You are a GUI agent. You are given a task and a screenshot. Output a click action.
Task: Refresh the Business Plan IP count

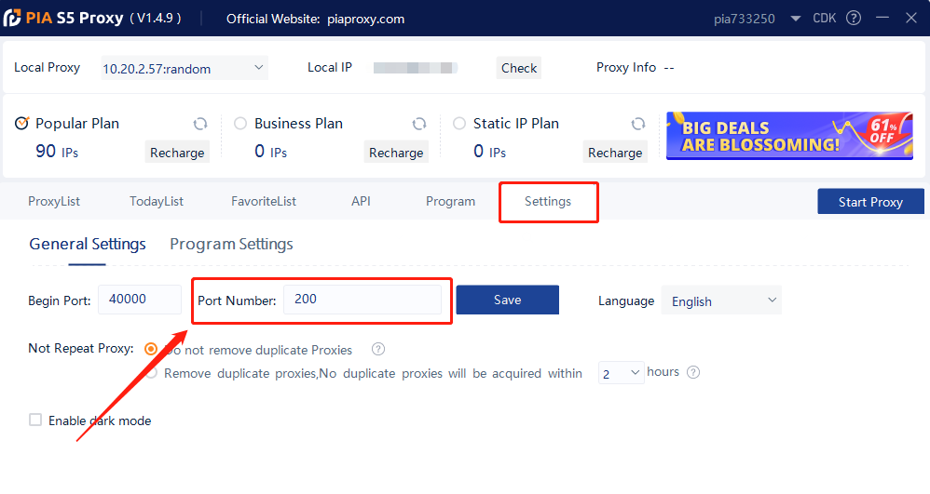tap(419, 124)
